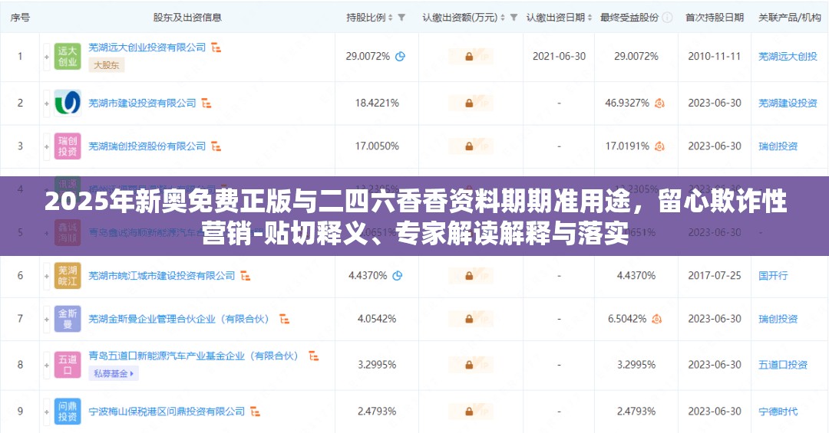Expand row 8 青岛五道口 plus button
The height and width of the screenshot is (433, 829).
point(47,366)
